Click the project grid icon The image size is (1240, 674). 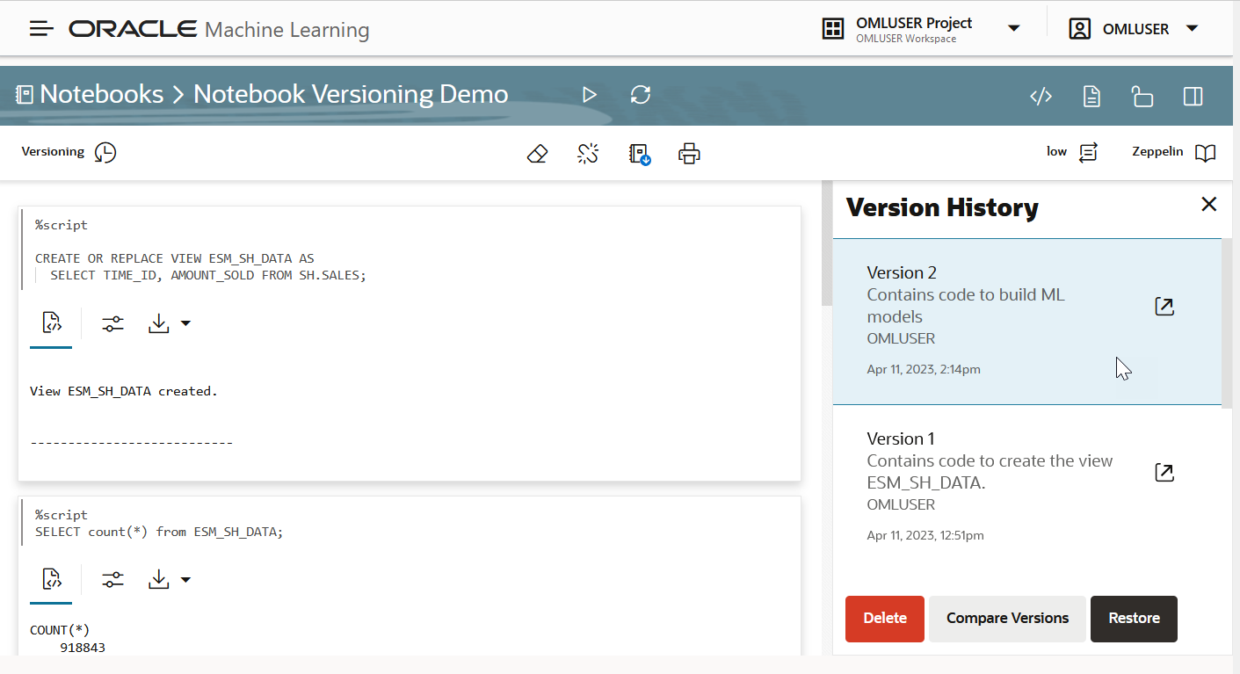[832, 29]
